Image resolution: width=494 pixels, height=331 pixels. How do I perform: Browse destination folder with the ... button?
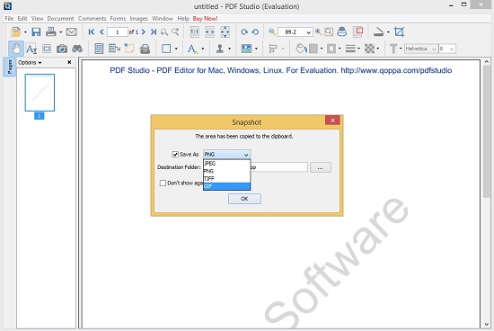[321, 167]
